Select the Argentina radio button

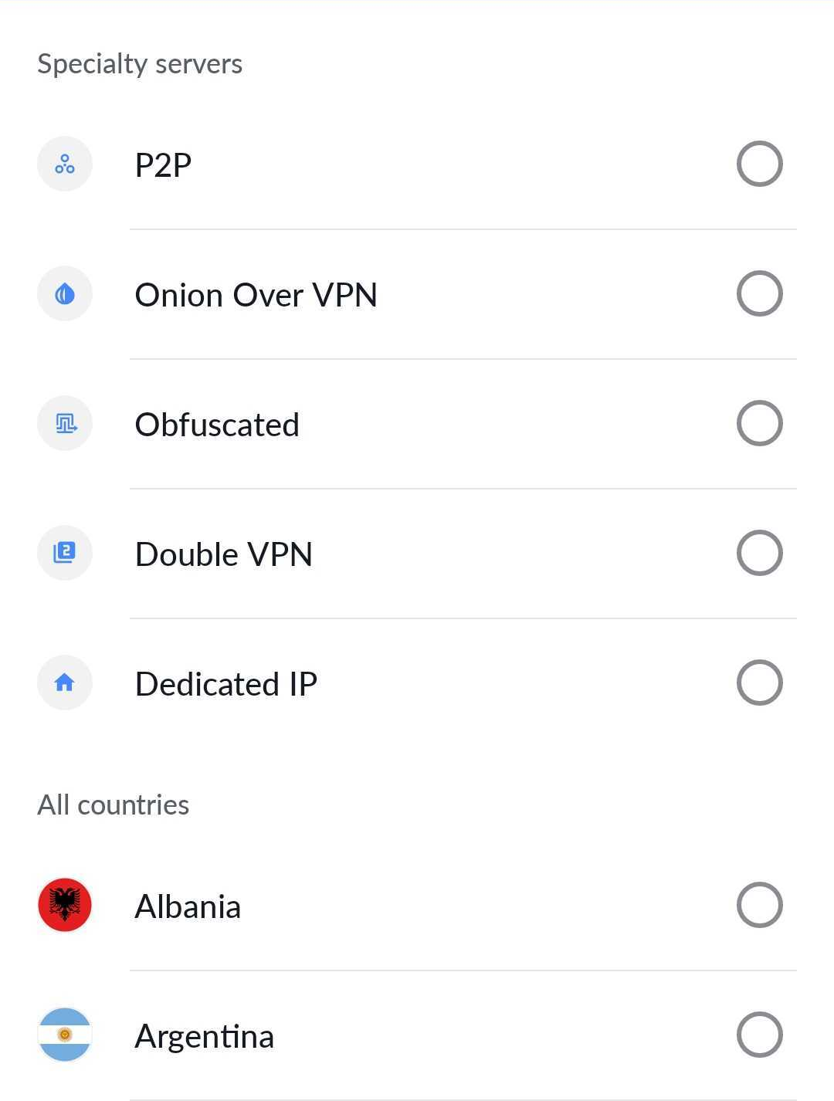coord(760,1035)
